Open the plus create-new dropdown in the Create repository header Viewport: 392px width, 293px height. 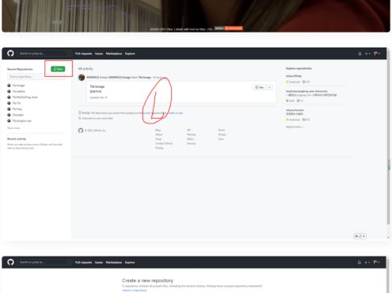[367, 262]
